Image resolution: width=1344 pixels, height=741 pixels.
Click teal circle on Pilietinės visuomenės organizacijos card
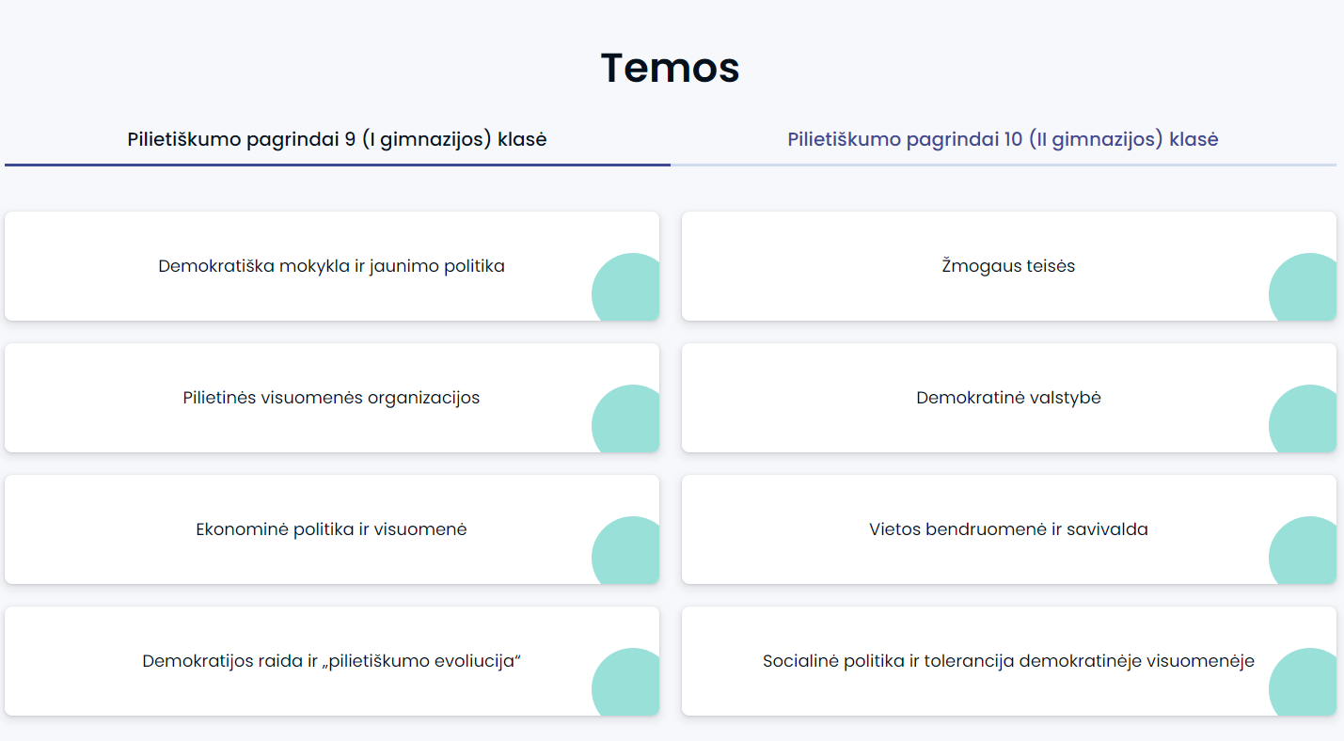627,420
